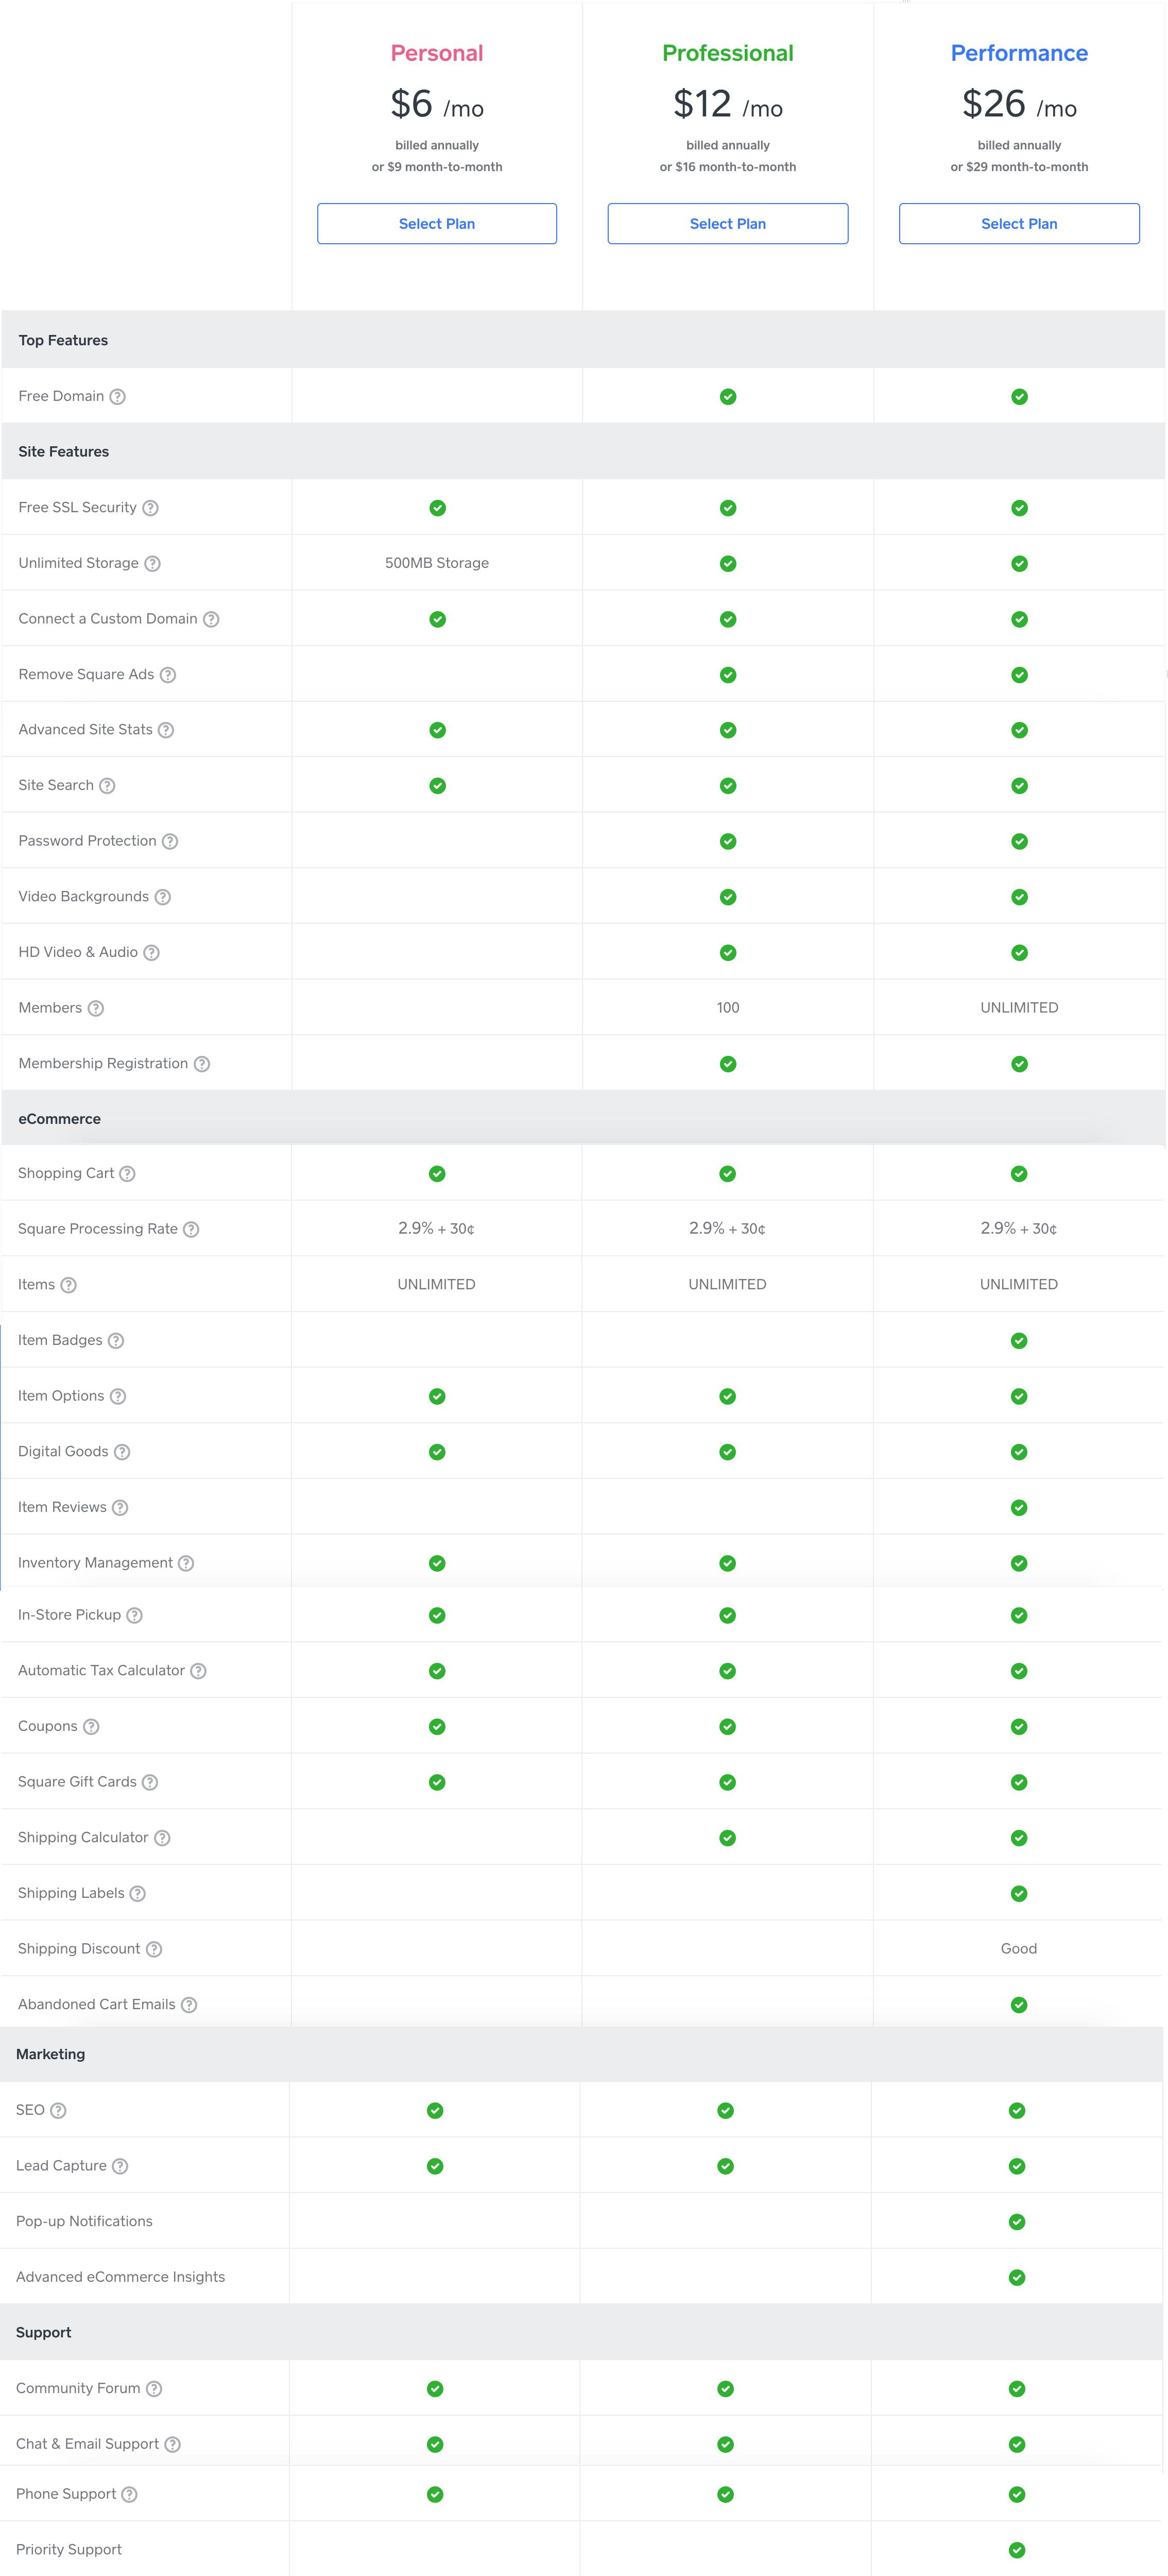
Task: Show Membership Registration help icon tooltip
Action: coord(201,1064)
